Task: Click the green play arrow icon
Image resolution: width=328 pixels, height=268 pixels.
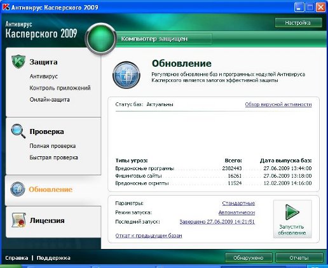Action: click(292, 212)
